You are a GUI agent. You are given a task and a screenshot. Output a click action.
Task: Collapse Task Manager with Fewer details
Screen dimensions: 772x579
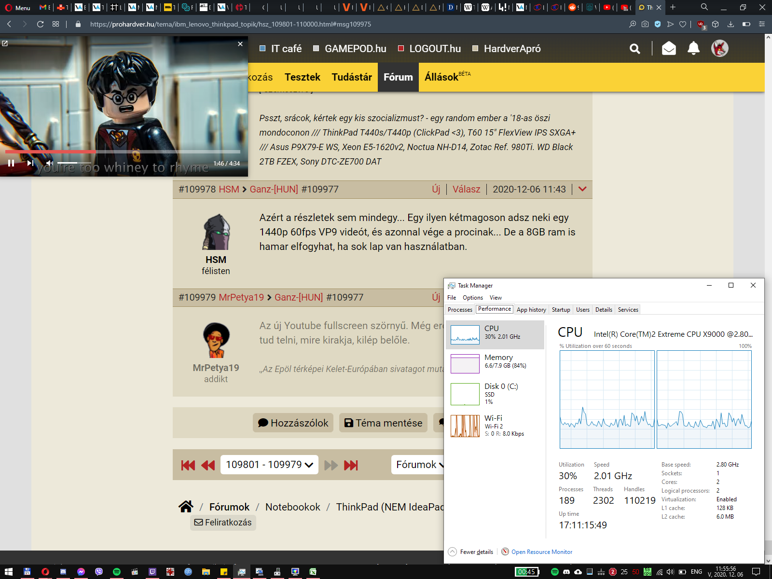tap(470, 551)
